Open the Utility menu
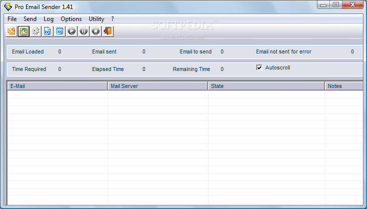The image size is (367, 209). click(96, 19)
